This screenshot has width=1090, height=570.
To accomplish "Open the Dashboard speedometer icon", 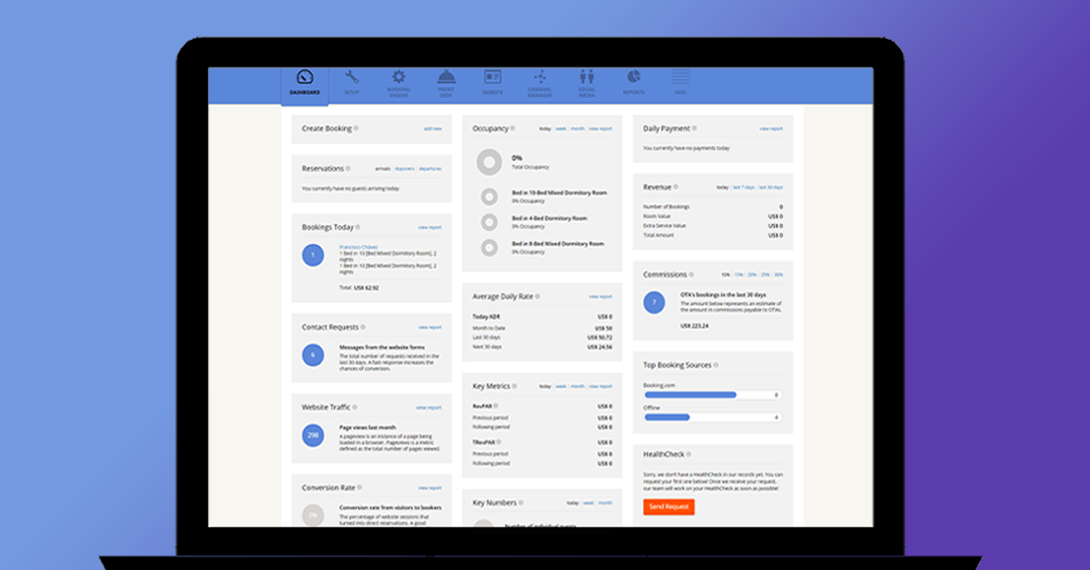I will tap(305, 78).
